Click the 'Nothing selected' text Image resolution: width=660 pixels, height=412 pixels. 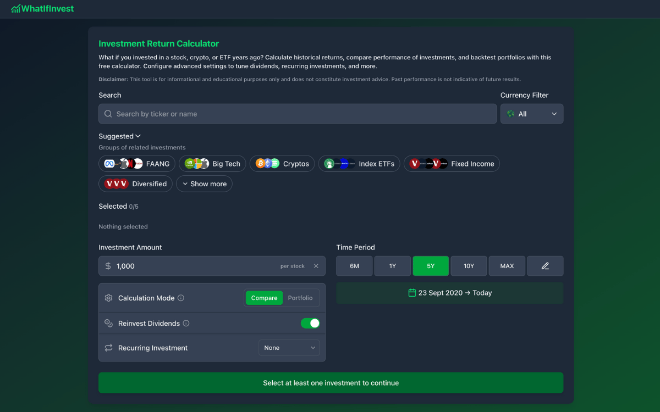[x=123, y=226]
